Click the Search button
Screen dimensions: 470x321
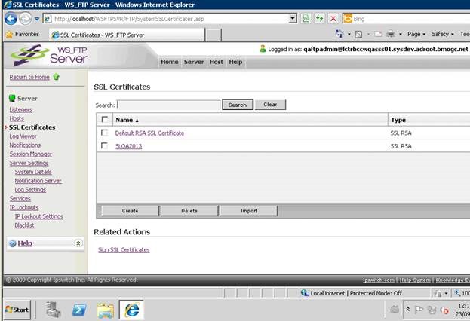coord(238,105)
